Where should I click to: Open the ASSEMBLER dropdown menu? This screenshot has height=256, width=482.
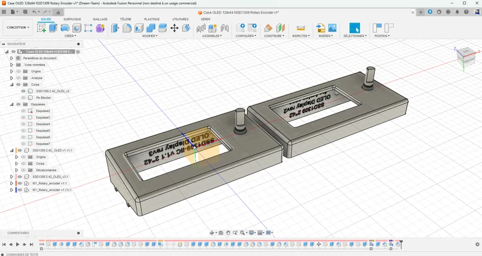212,36
